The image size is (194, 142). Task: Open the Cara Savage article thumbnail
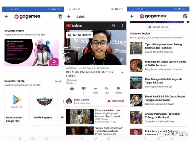coord(136,83)
